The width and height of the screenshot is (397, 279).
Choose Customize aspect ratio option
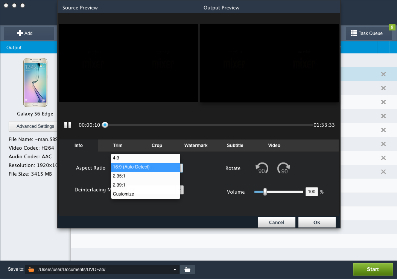(x=146, y=194)
